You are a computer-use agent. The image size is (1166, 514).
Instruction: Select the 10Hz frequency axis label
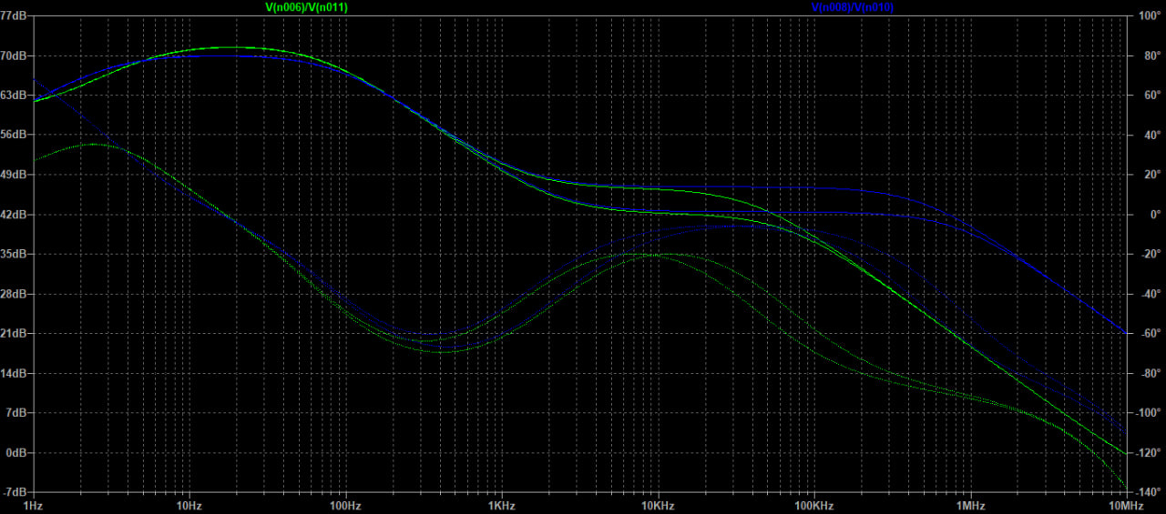pos(189,505)
